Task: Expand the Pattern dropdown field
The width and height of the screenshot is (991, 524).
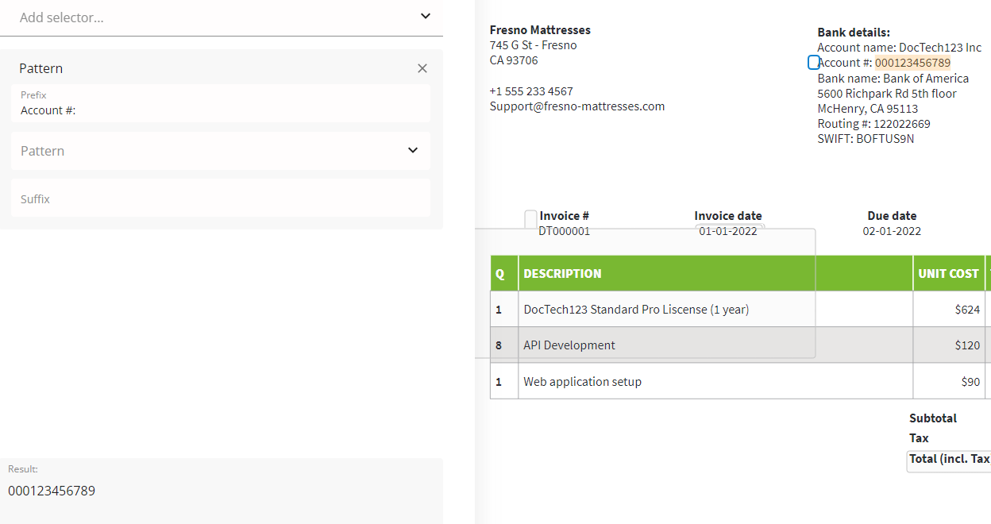Action: (412, 151)
